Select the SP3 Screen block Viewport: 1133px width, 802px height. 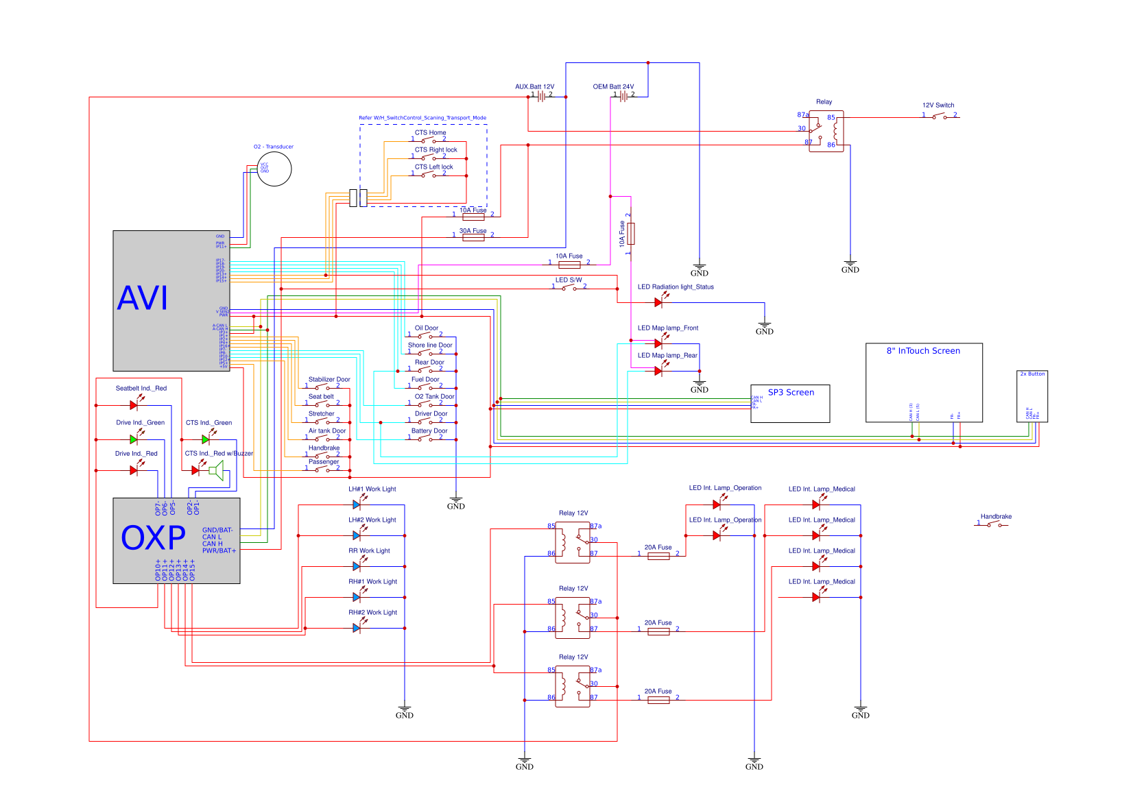(x=791, y=404)
